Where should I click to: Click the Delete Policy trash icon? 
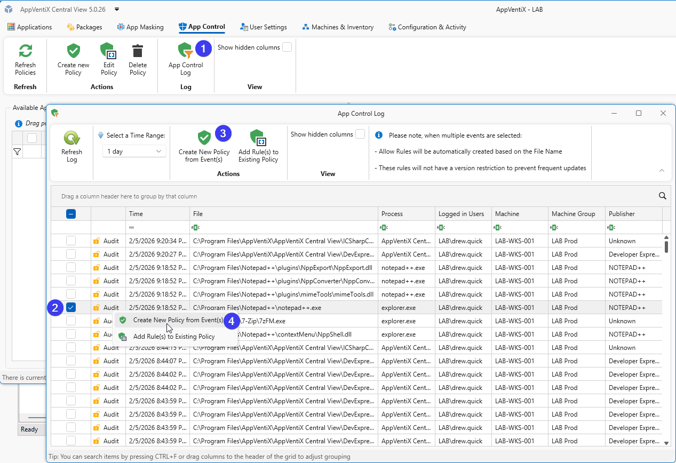click(138, 52)
